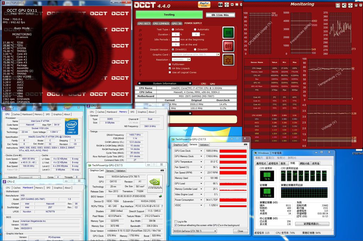Open the 網路功能 tab in Task Manager

305,163
